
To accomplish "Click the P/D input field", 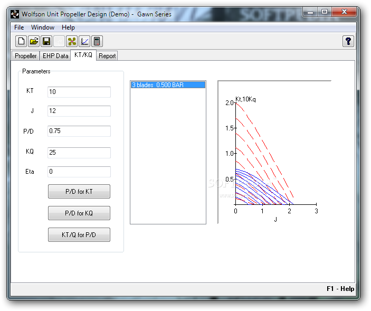I will (x=79, y=131).
